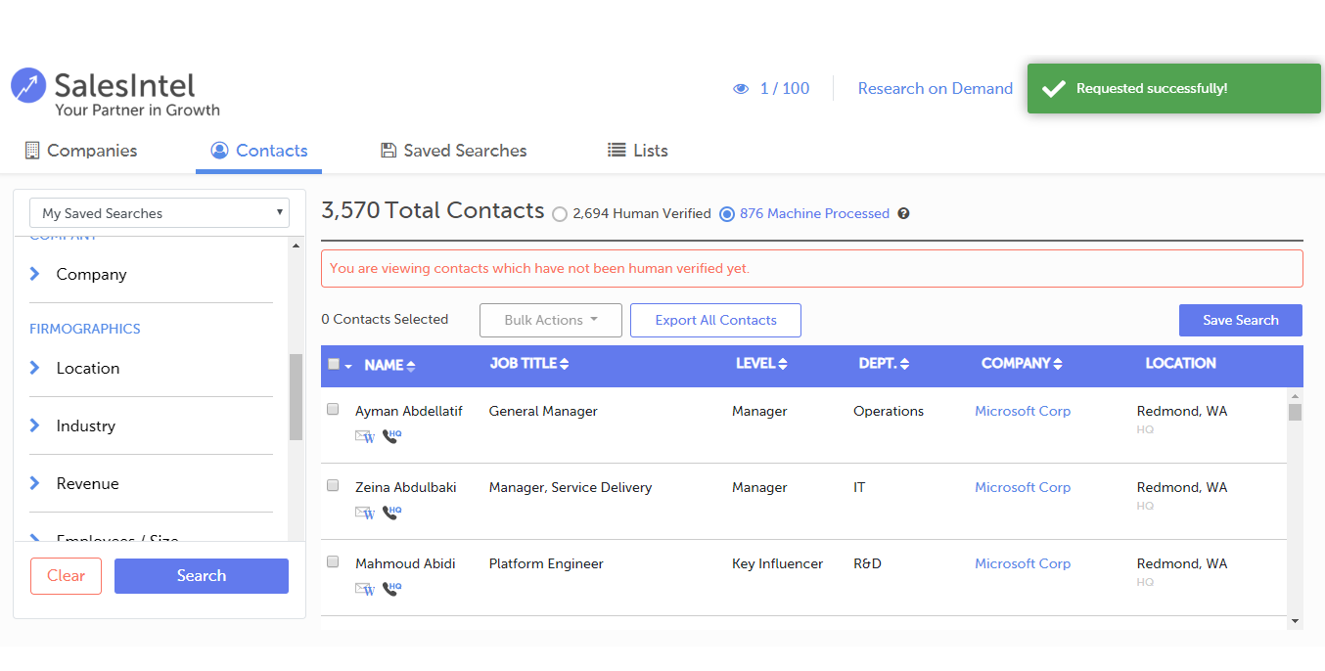This screenshot has width=1325, height=671.
Task: Open the select-all dropdown caret in header
Action: pyautogui.click(x=348, y=366)
